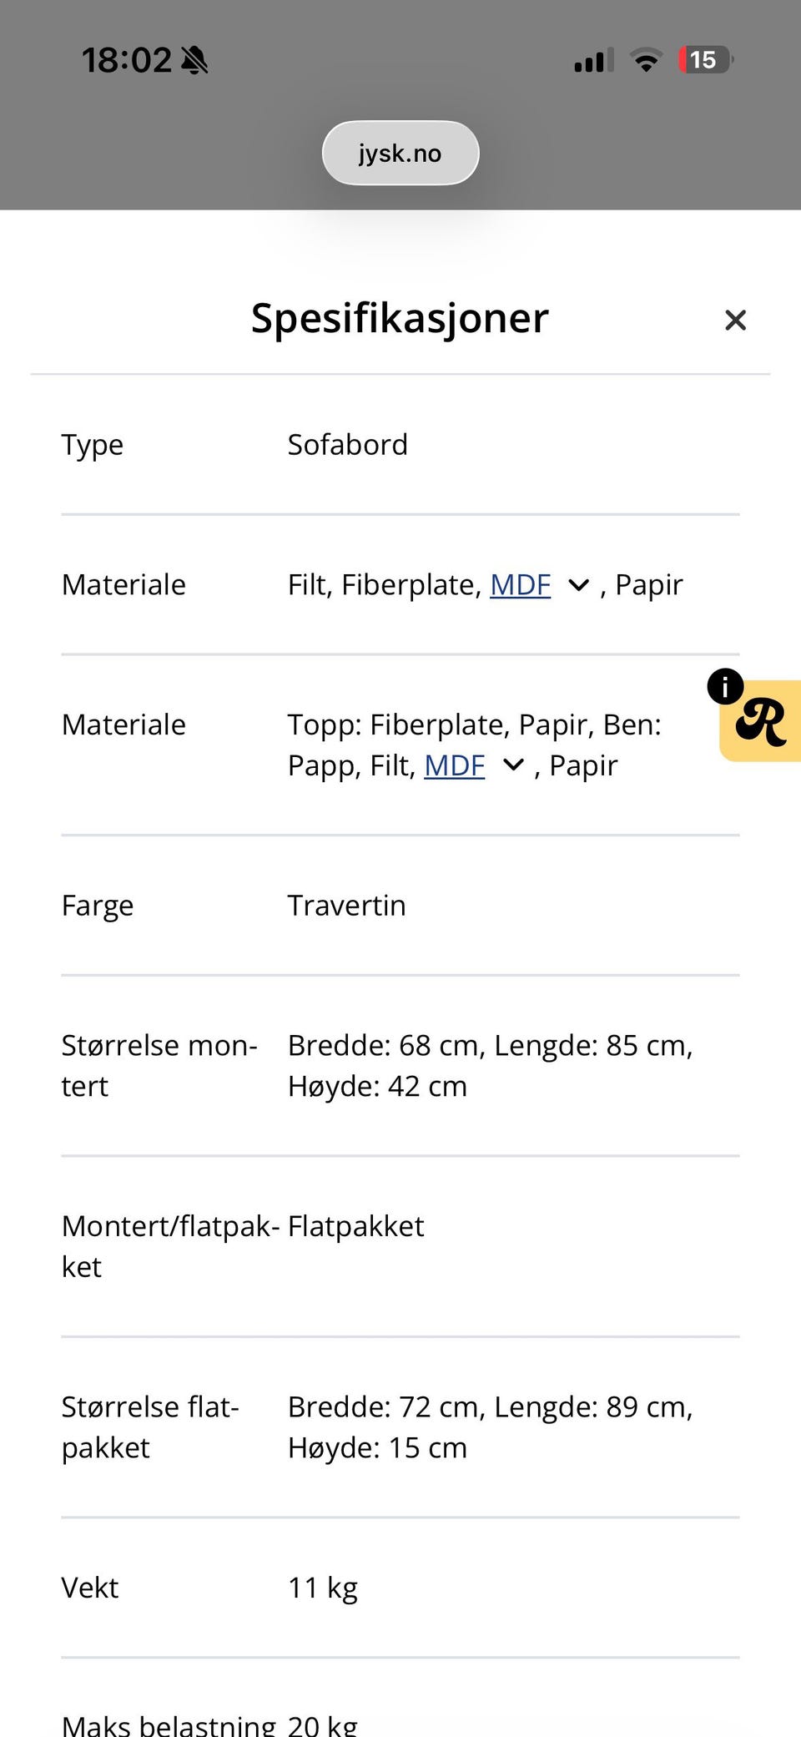Tap the Sofabord type value
The width and height of the screenshot is (801, 1737).
348,445
